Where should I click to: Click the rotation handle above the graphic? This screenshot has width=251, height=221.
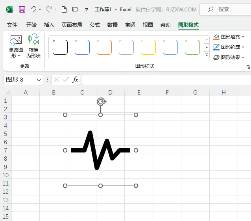coord(102,102)
